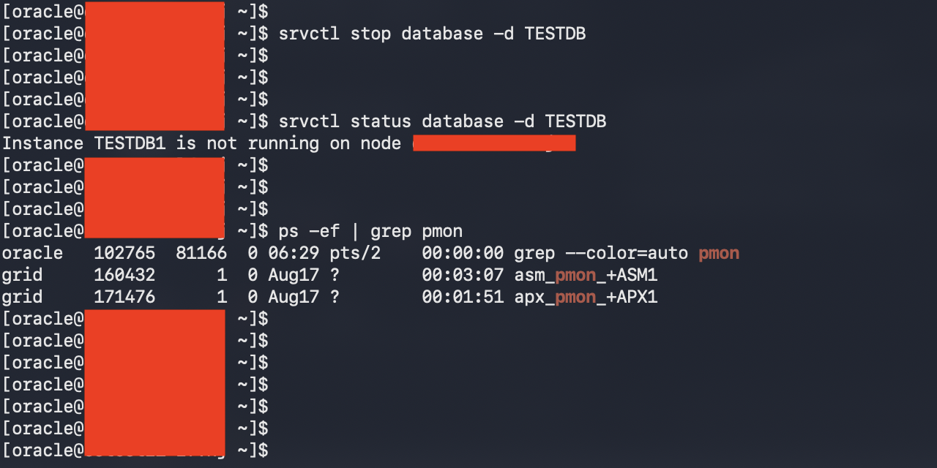
Task: Click the 00:03:07 CPU time value
Action: coord(463,275)
